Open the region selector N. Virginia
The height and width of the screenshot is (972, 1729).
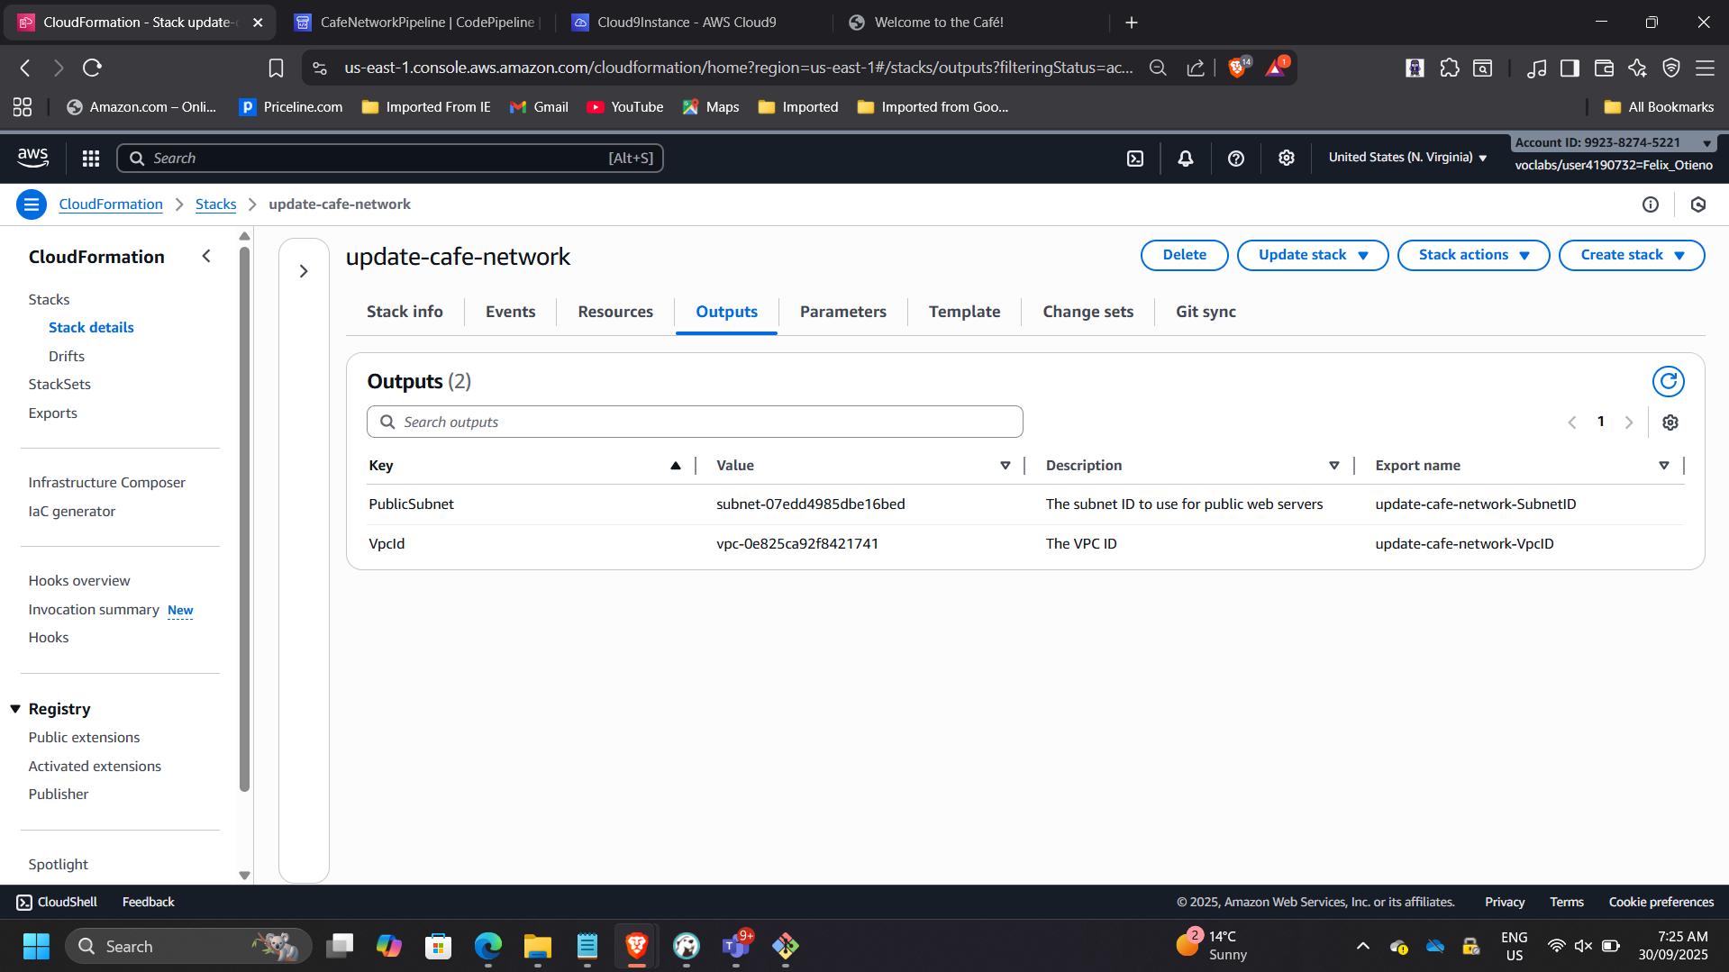[1406, 158]
